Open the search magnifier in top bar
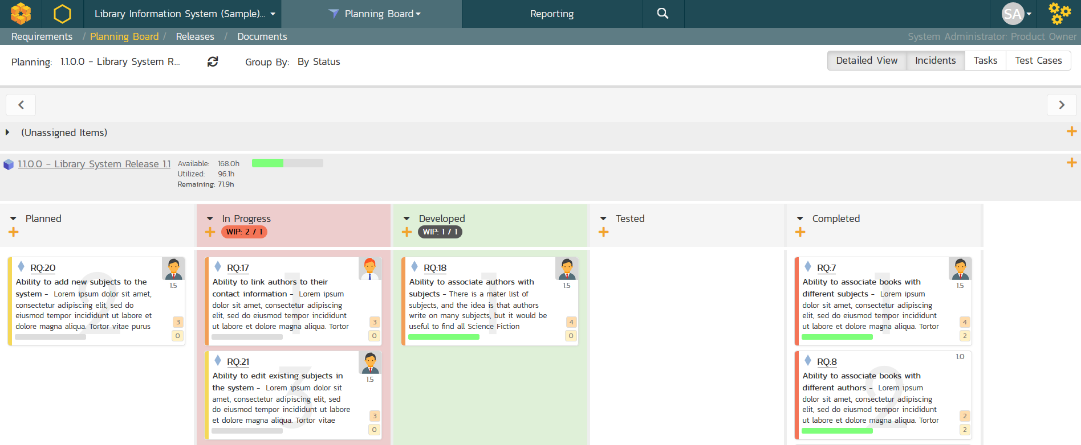 click(x=663, y=14)
